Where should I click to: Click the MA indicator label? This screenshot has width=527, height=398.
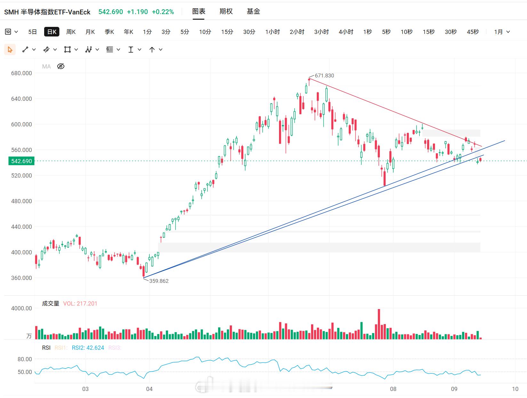pyautogui.click(x=46, y=67)
